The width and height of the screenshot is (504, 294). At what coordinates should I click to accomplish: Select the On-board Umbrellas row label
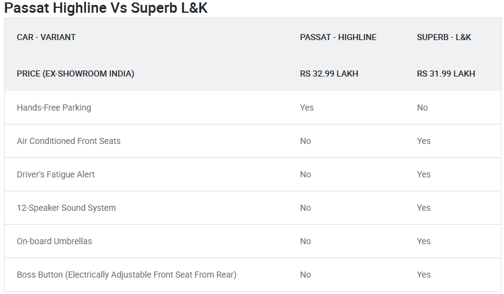click(x=55, y=241)
